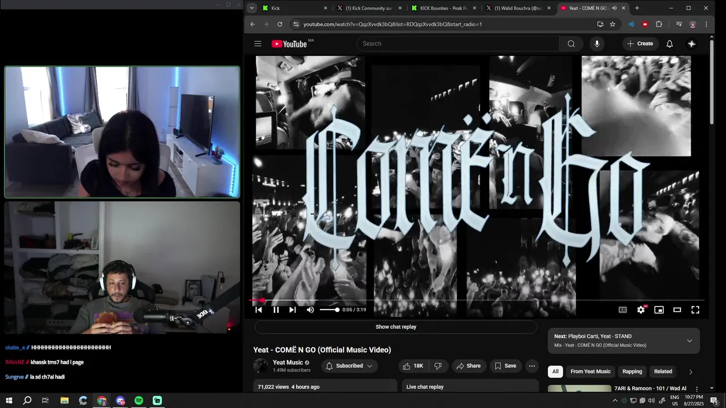The height and width of the screenshot is (408, 726).
Task: Open the more actions three-dot menu under the video
Action: click(x=532, y=366)
